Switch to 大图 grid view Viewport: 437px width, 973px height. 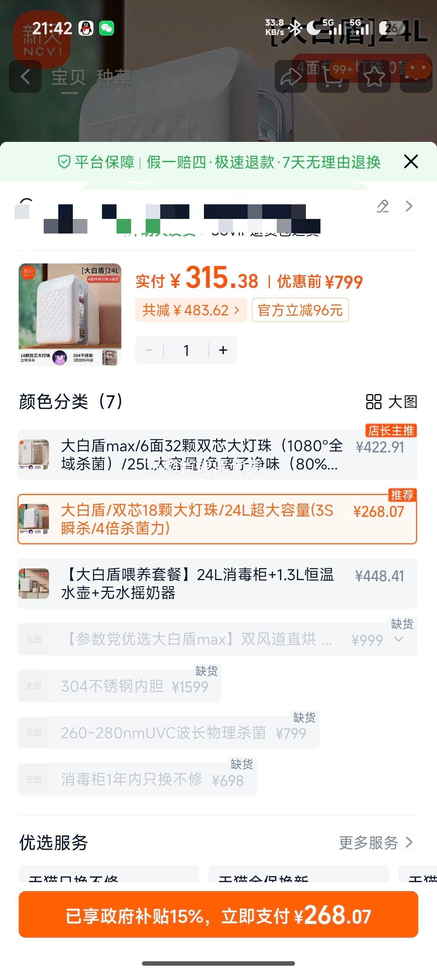pos(391,402)
